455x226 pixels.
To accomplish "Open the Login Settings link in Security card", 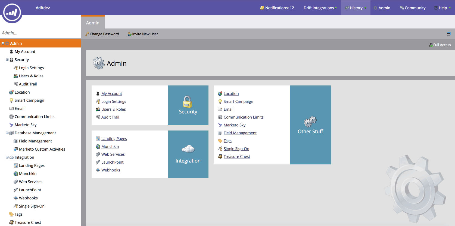I will click(x=114, y=101).
